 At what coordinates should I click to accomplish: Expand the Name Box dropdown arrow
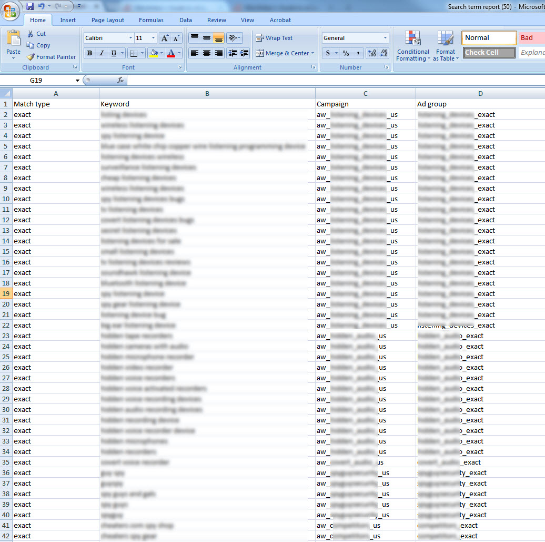[x=77, y=81]
